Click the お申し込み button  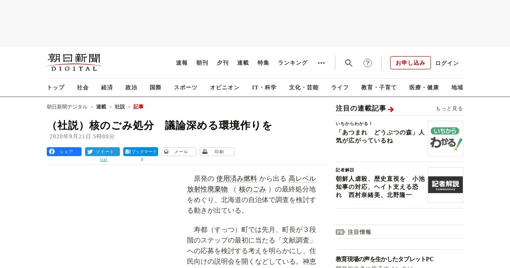click(x=411, y=63)
